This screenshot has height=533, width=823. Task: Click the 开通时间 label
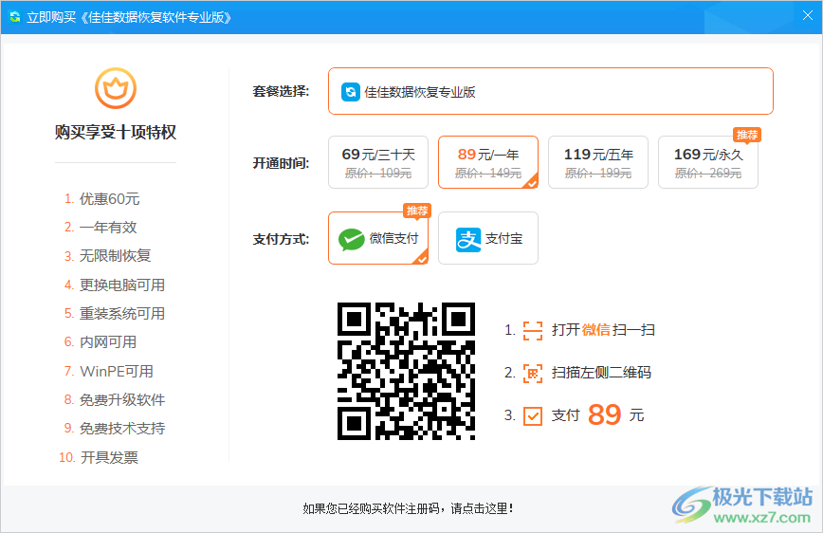pyautogui.click(x=281, y=163)
